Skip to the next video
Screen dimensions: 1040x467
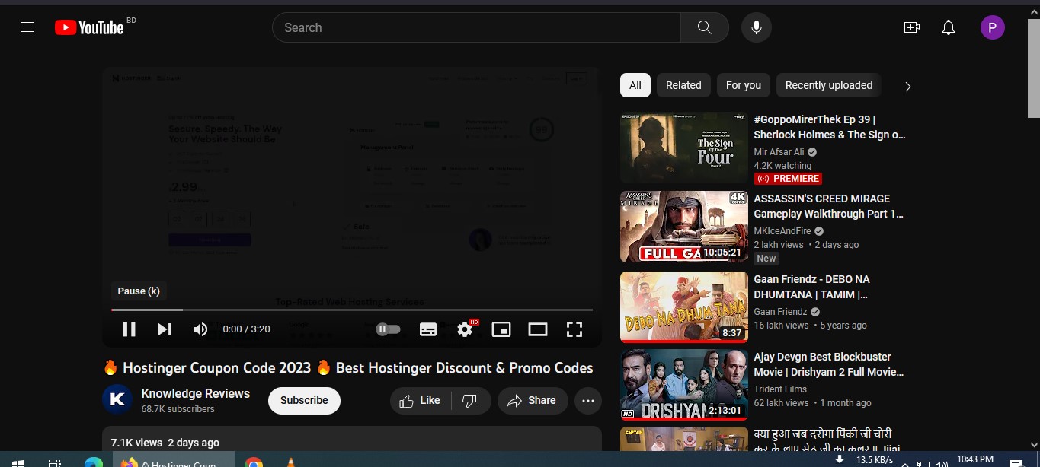point(165,329)
